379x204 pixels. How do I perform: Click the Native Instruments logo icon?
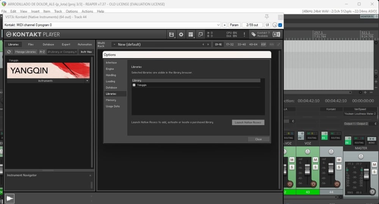[276, 35]
